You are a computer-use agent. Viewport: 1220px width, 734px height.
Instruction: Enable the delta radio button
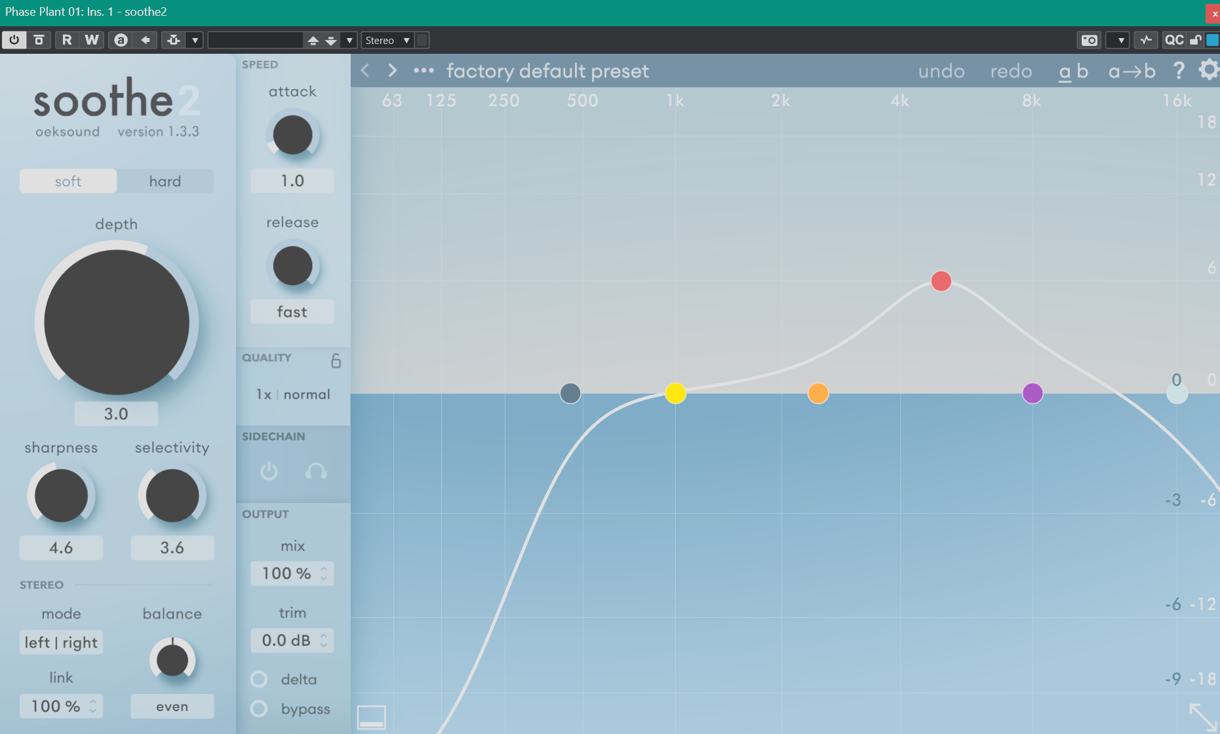(x=259, y=679)
